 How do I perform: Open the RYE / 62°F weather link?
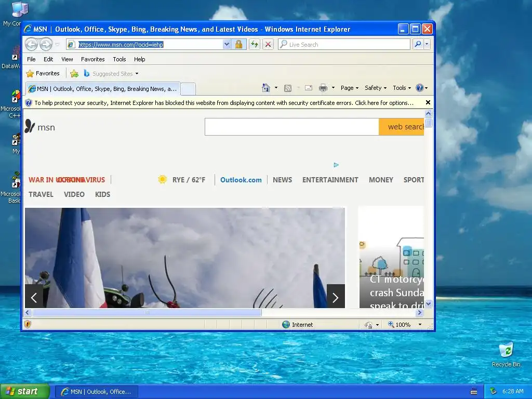tap(189, 180)
